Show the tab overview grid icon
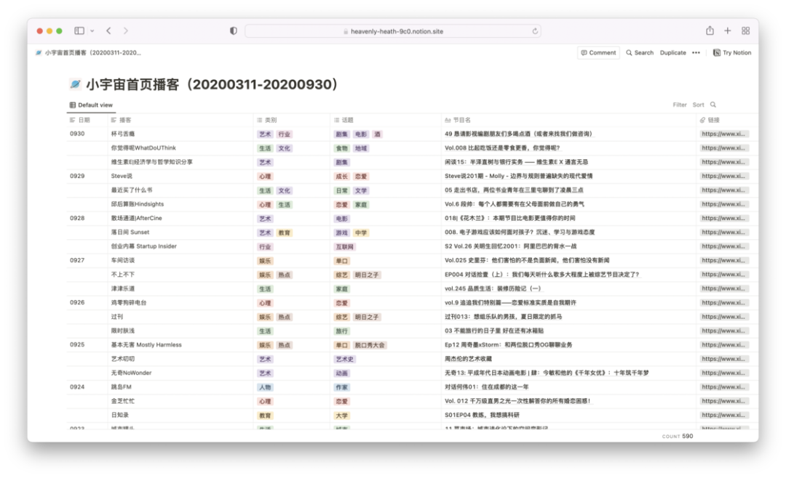 (746, 31)
